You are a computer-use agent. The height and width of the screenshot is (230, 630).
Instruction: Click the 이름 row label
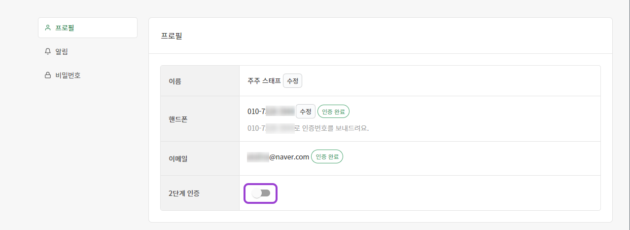click(175, 81)
